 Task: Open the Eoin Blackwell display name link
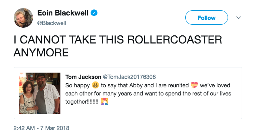tap(63, 13)
